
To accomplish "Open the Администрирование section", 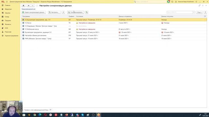I will (11, 36).
